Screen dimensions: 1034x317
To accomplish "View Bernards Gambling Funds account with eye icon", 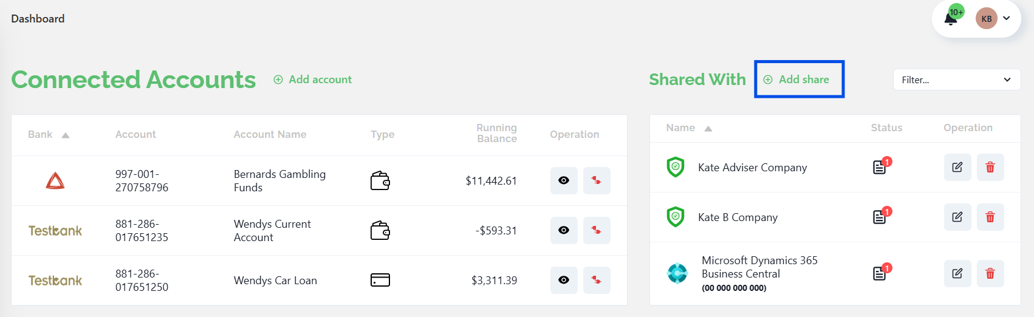I will pos(564,181).
